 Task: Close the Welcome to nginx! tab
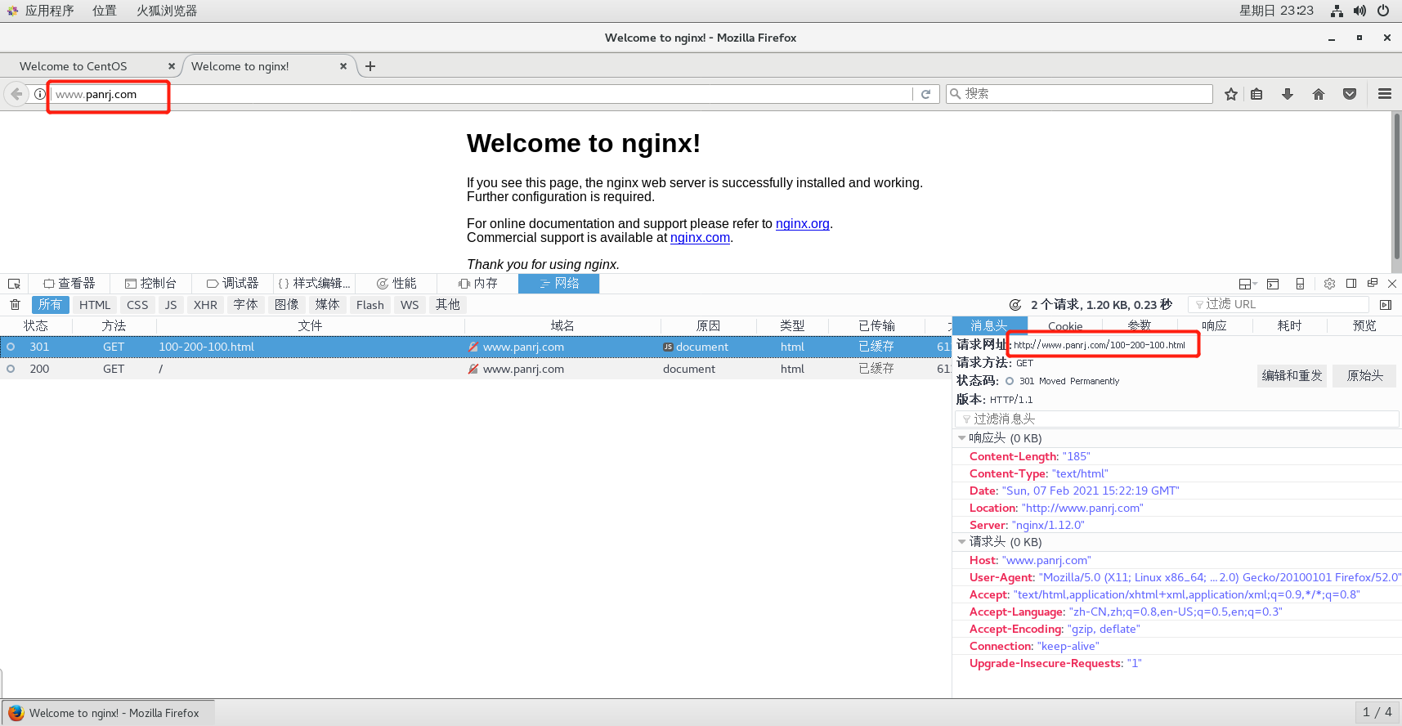343,66
